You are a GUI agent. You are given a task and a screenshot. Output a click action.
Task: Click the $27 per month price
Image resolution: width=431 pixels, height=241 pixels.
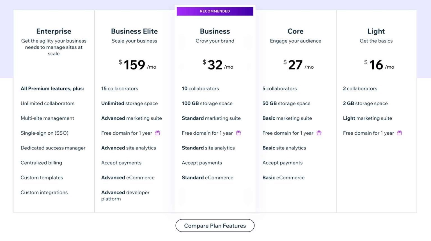[x=298, y=65]
